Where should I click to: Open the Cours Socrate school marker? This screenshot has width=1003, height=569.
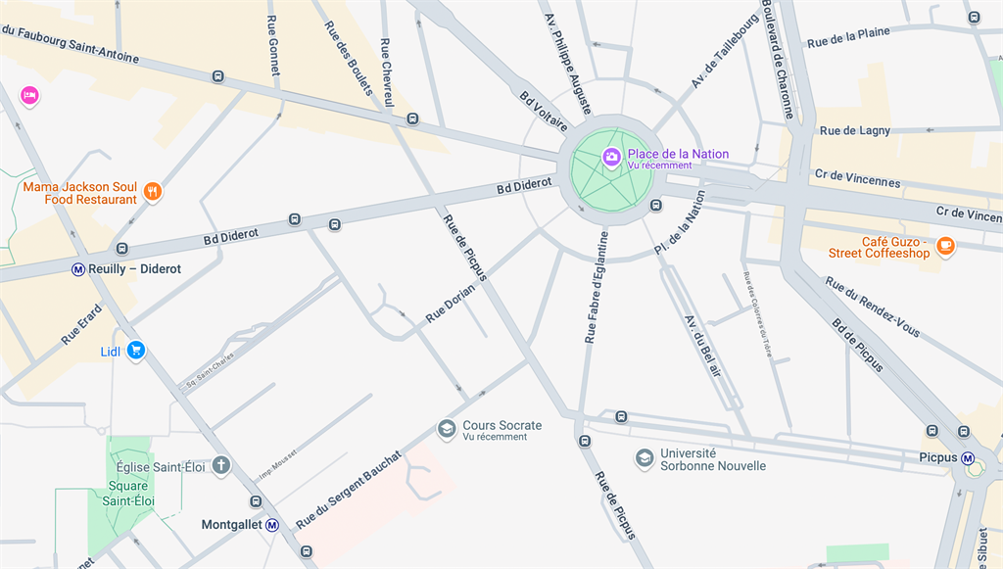click(447, 428)
